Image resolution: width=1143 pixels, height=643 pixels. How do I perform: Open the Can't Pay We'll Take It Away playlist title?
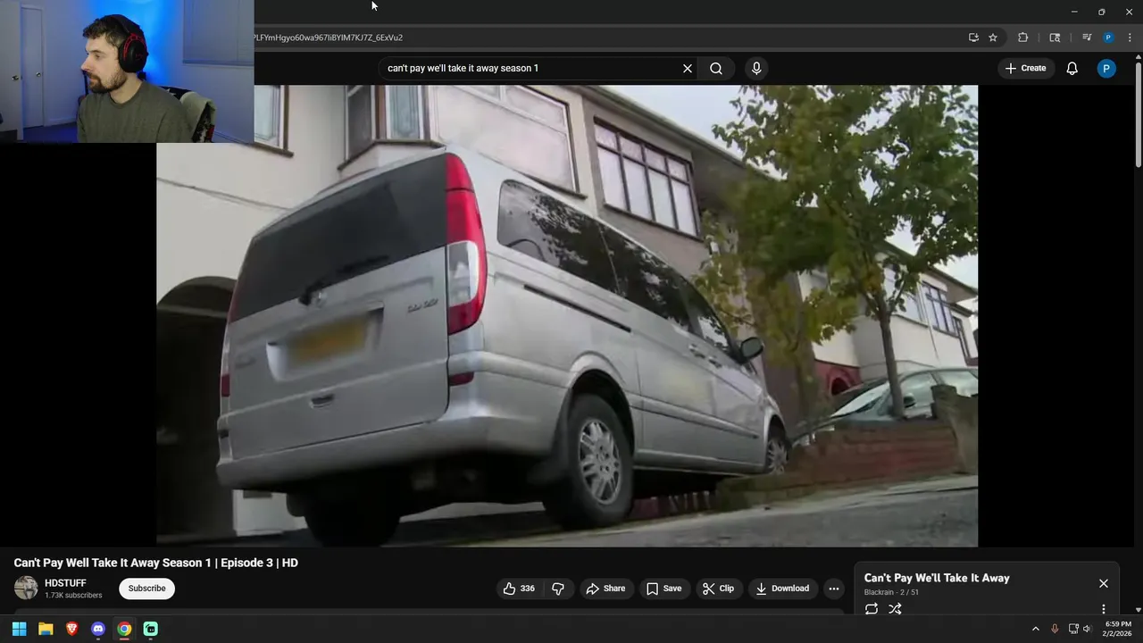(x=937, y=578)
